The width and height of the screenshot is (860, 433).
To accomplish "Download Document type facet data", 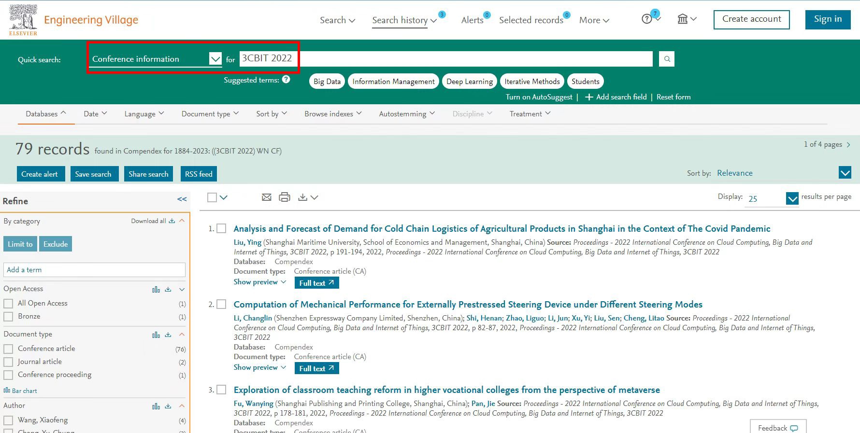I will pos(168,335).
